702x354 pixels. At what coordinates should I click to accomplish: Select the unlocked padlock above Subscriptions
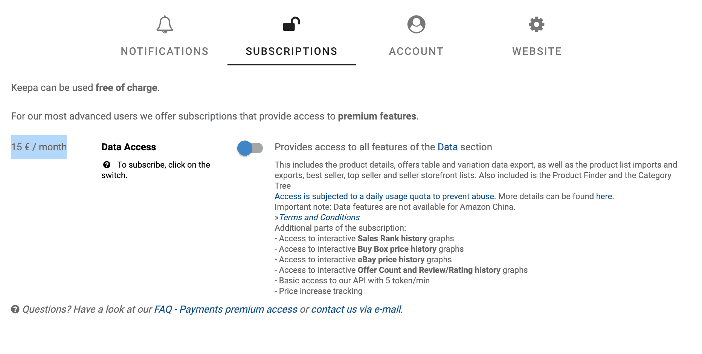292,24
